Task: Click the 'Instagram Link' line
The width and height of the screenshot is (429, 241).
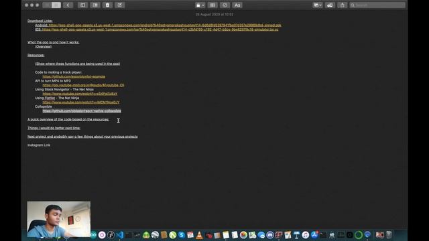Action: [x=39, y=145]
